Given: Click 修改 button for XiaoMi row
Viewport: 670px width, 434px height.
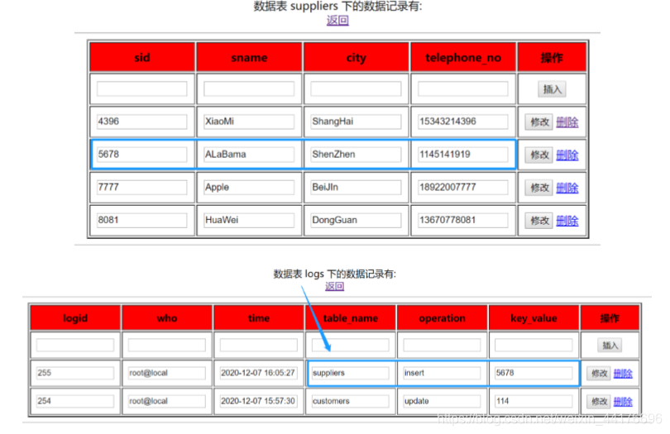Looking at the screenshot, I should [539, 122].
